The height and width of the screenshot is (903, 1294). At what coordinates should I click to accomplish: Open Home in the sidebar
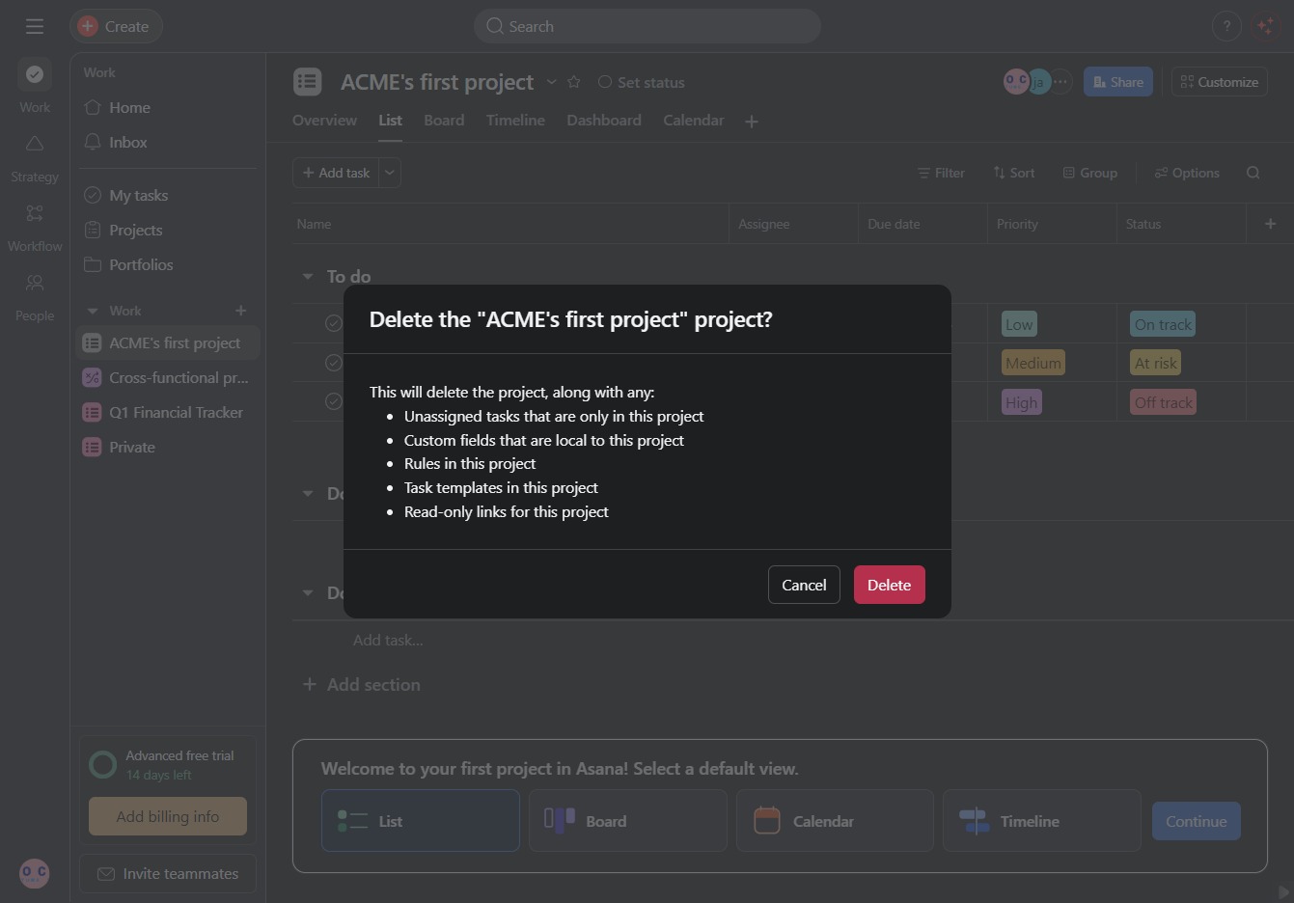(x=166, y=107)
